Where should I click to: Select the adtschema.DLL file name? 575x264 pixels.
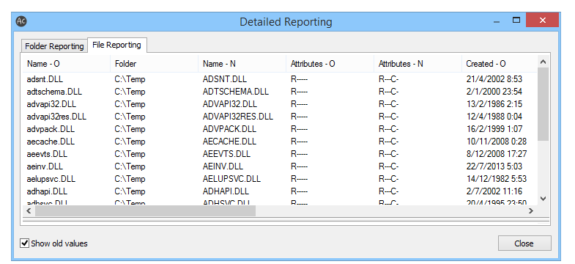pos(54,92)
